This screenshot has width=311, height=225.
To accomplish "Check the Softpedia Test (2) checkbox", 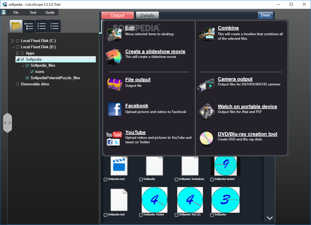I will click(x=176, y=215).
